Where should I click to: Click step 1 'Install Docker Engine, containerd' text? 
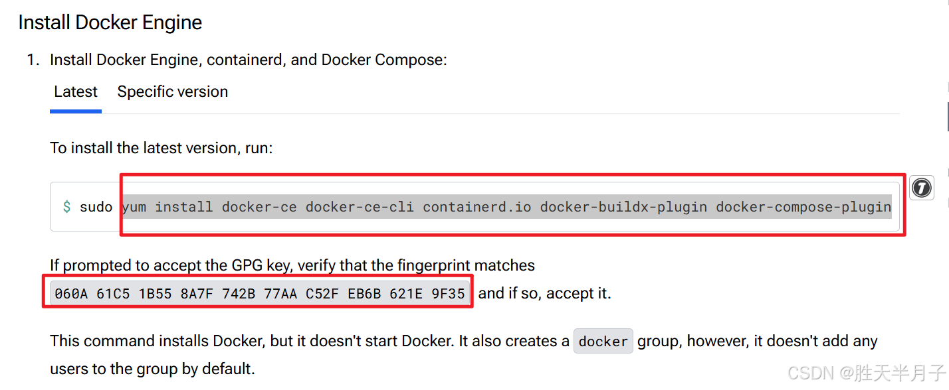249,60
